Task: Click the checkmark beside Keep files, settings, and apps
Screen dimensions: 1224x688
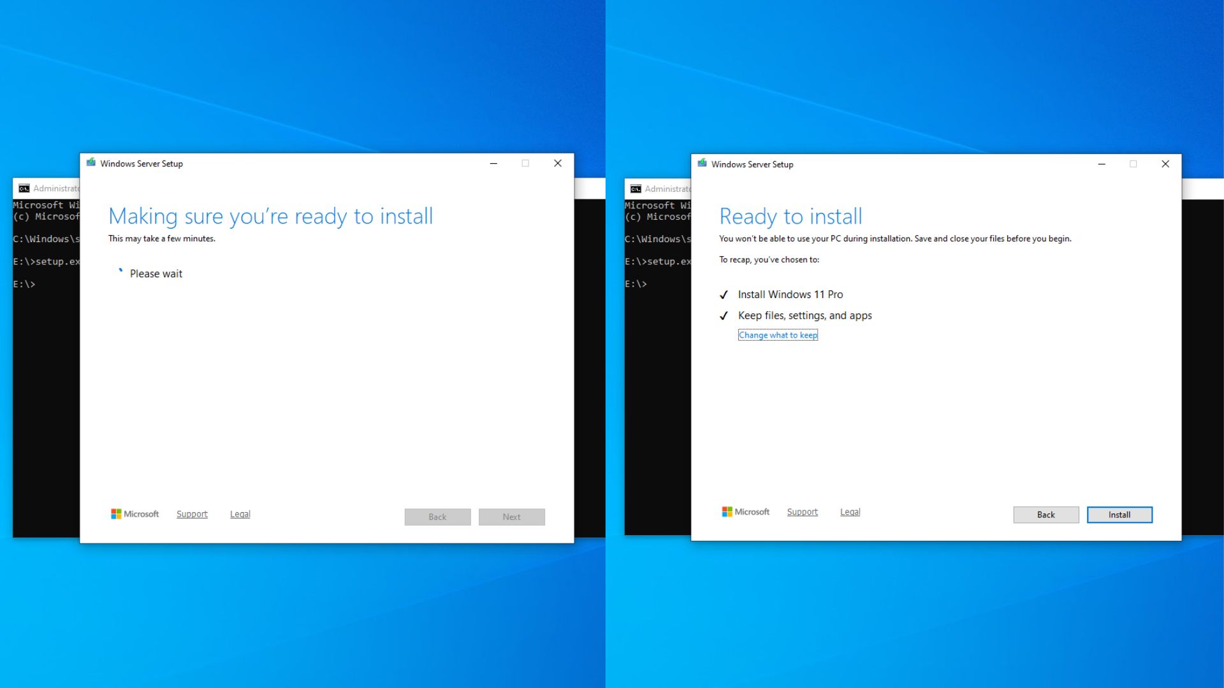Action: pos(724,315)
